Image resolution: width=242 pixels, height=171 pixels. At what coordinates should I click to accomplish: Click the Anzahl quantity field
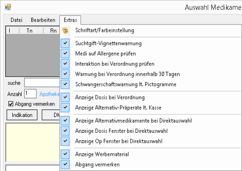tap(30, 94)
